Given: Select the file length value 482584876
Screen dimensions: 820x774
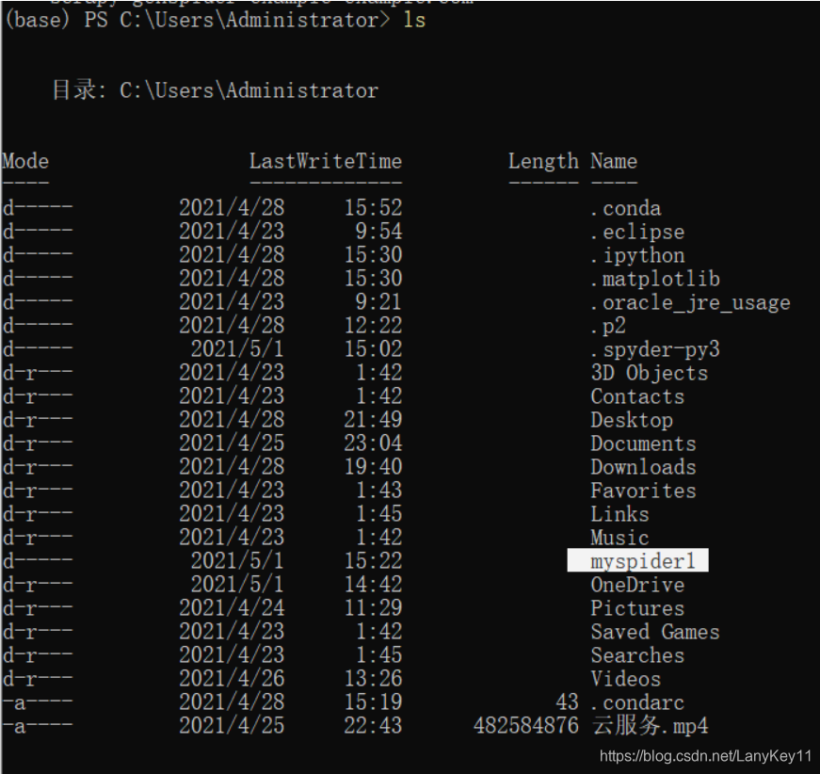Looking at the screenshot, I should (x=526, y=725).
